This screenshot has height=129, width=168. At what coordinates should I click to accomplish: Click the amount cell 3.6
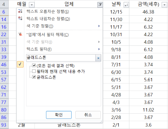click(149, 125)
